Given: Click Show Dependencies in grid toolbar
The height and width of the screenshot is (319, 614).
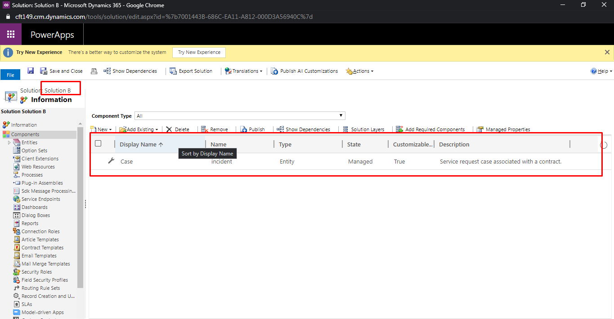Looking at the screenshot, I should pos(303,129).
